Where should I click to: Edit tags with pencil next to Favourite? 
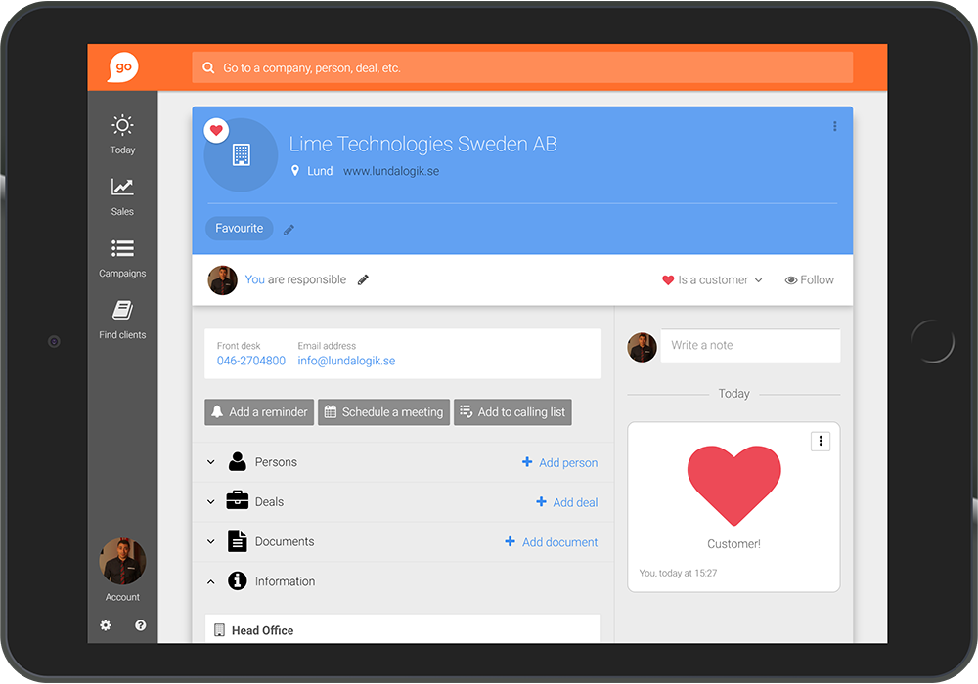(x=289, y=230)
